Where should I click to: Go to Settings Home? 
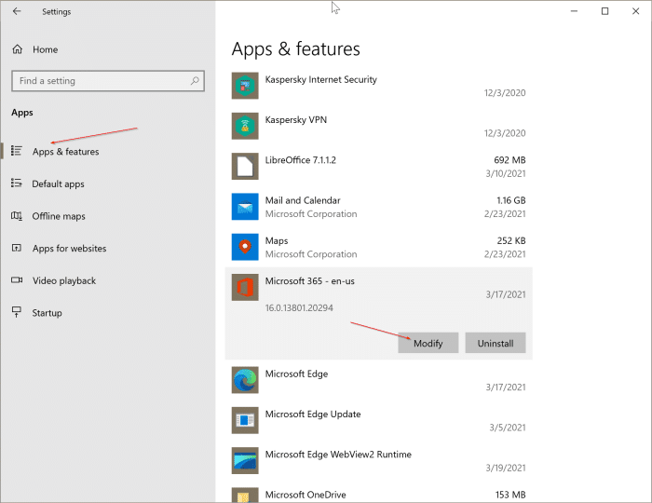pyautogui.click(x=45, y=49)
